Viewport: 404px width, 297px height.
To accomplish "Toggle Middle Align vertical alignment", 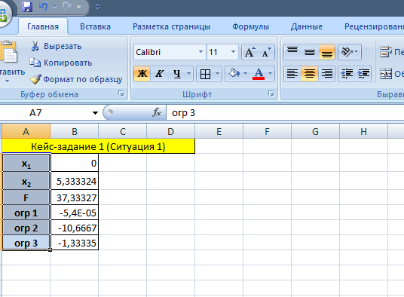I will coord(310,52).
